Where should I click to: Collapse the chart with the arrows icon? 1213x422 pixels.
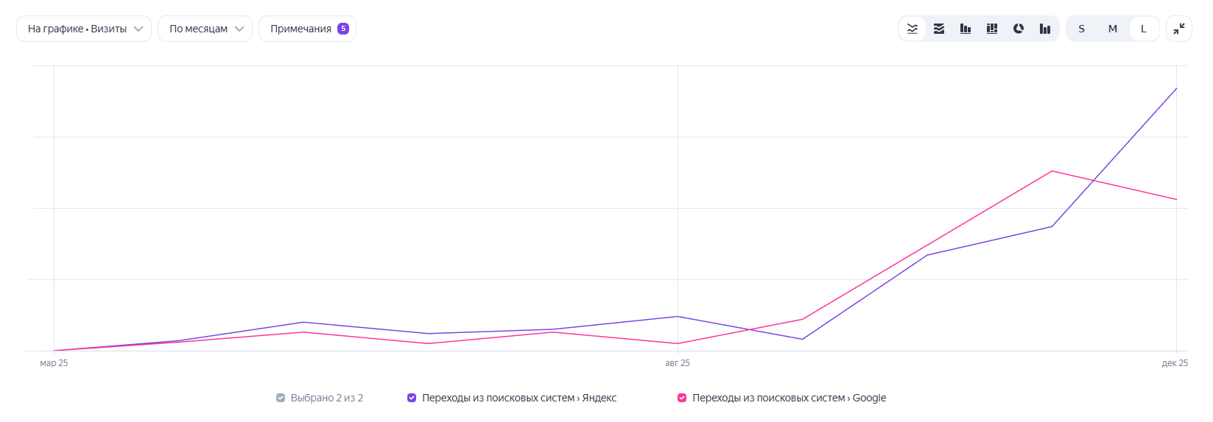pos(1179,29)
